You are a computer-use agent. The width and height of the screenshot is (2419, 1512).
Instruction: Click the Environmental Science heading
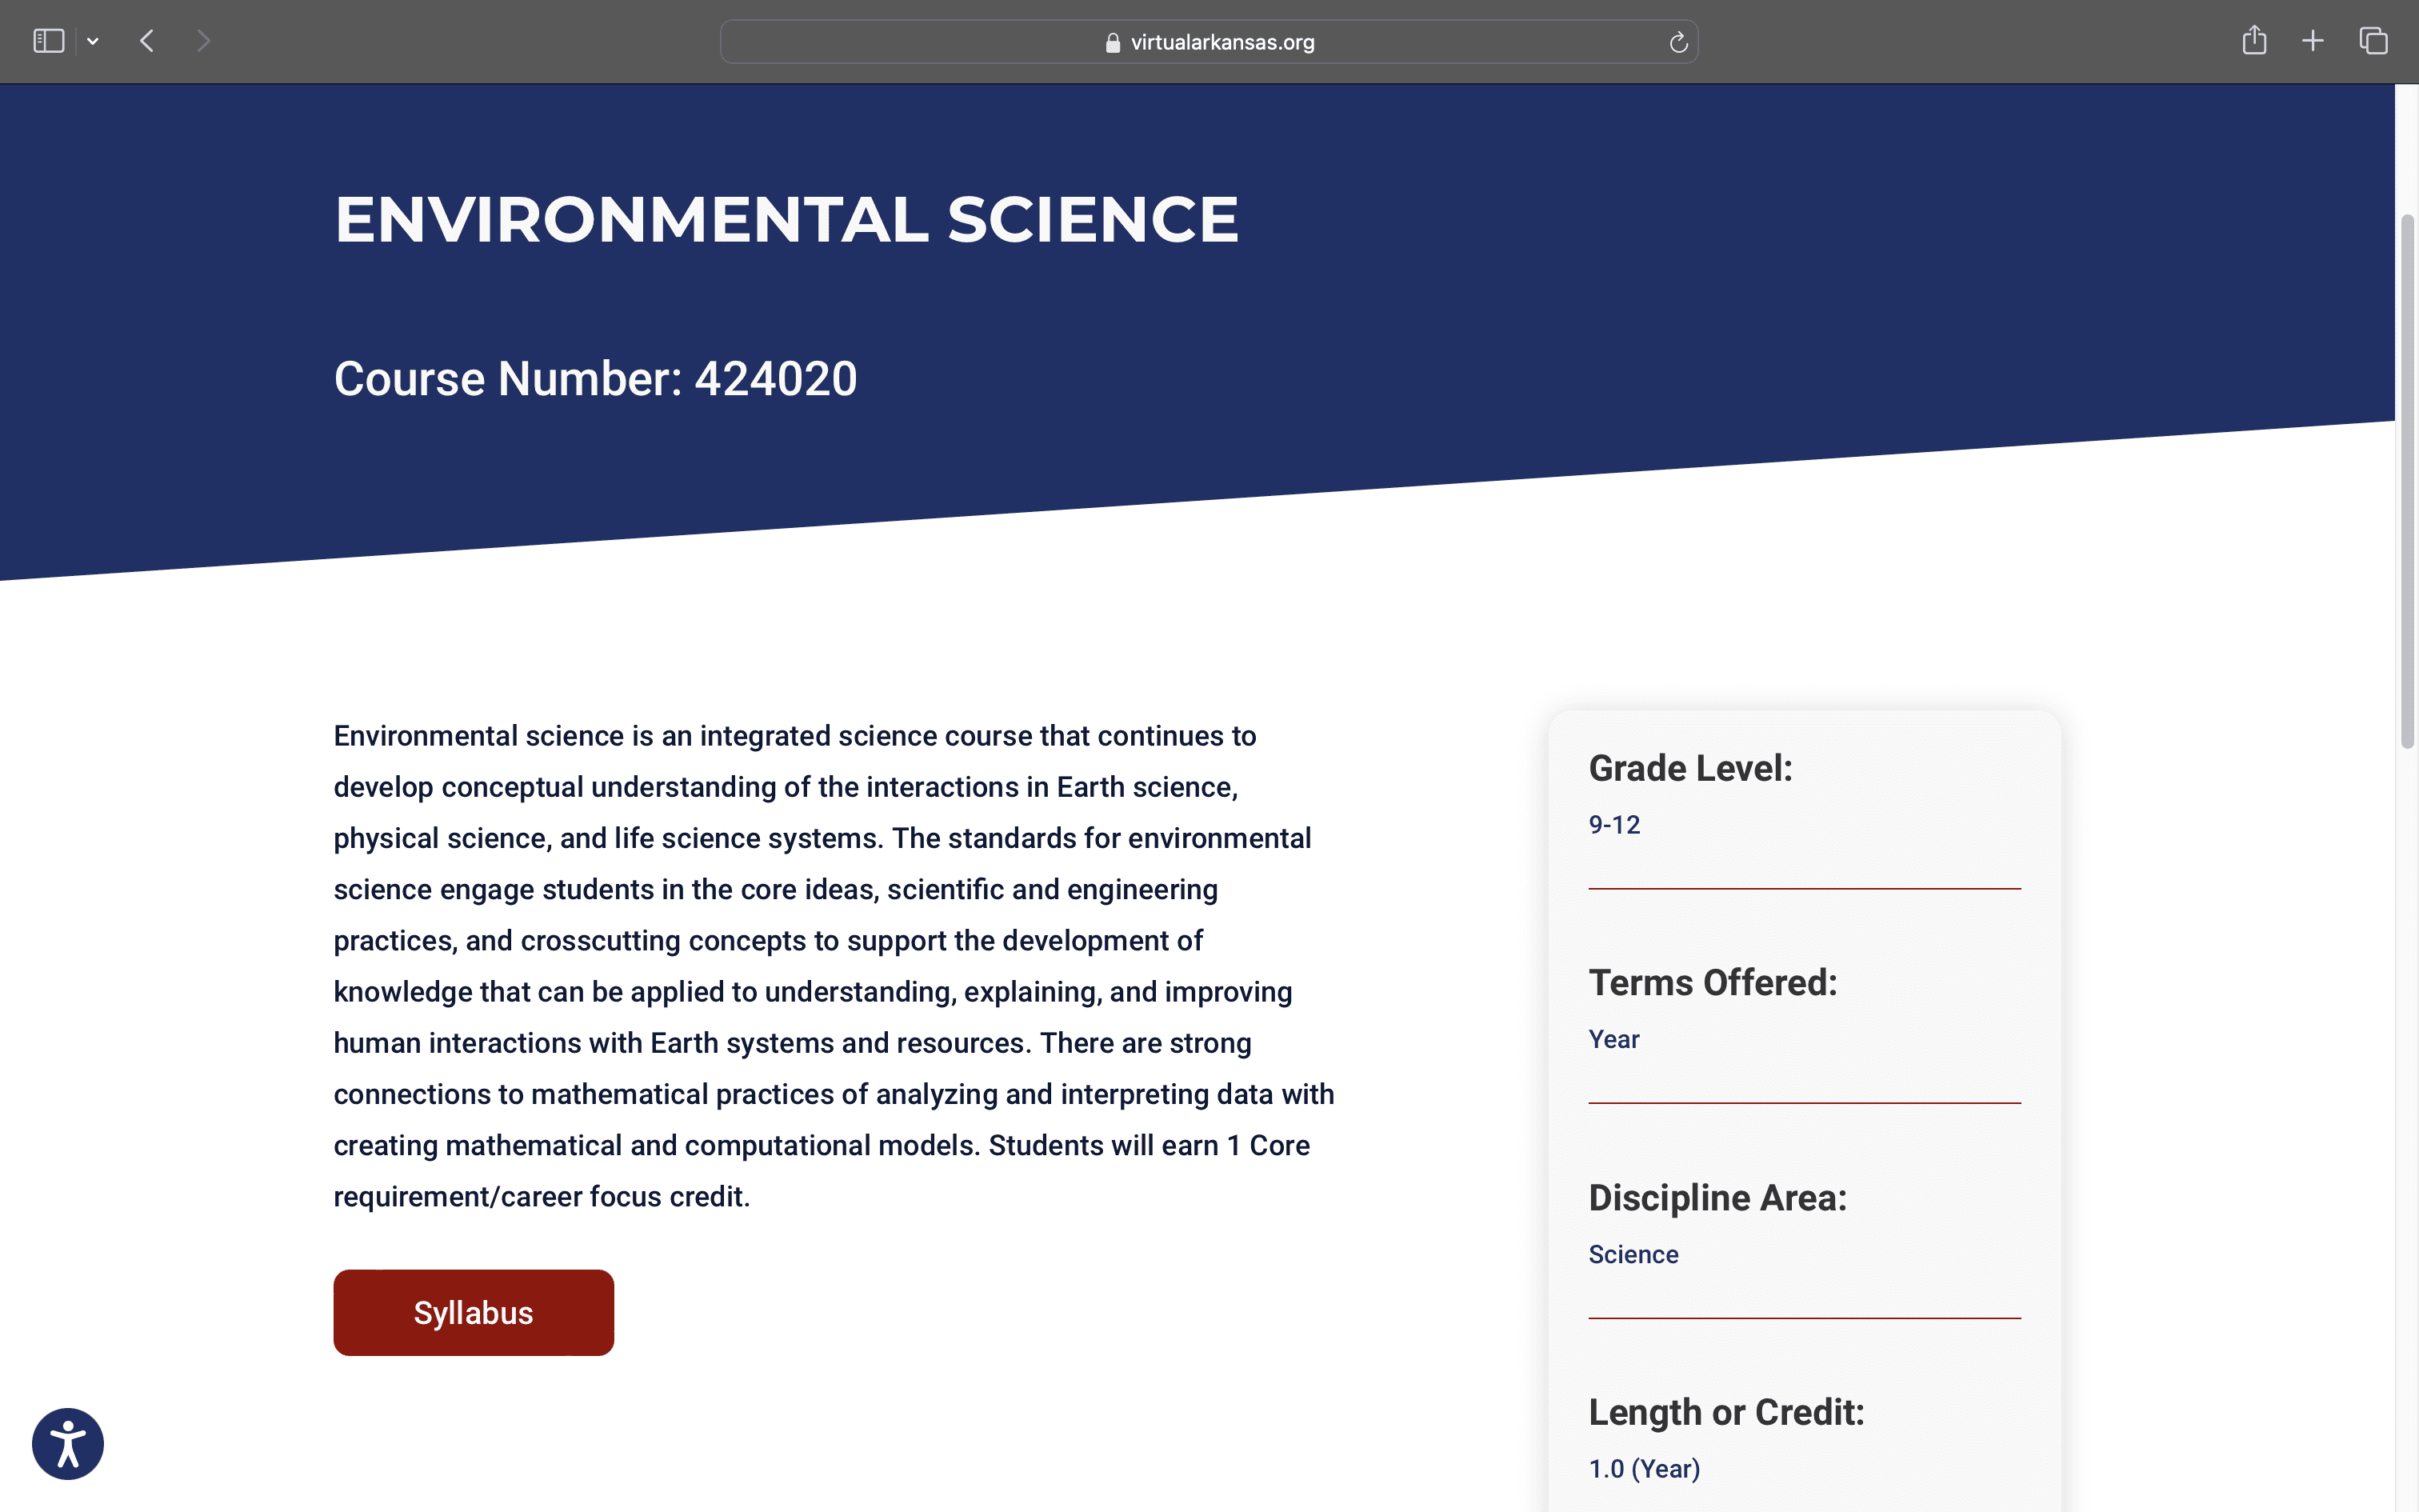pos(786,219)
